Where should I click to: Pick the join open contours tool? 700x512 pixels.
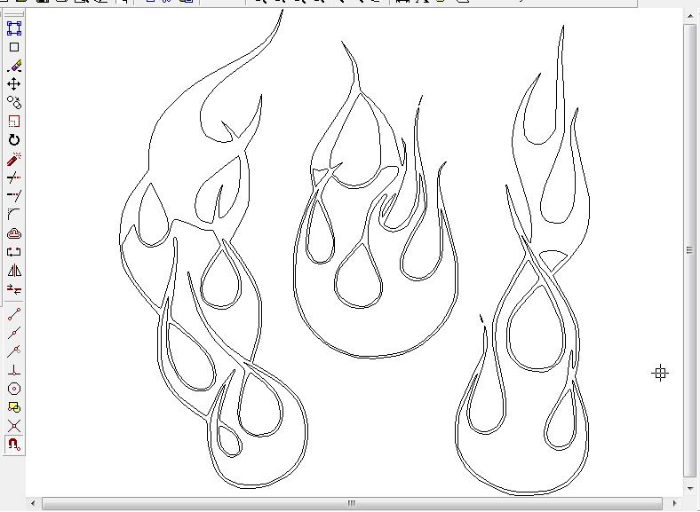[x=14, y=252]
